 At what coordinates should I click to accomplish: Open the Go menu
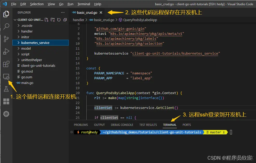coord(61,4)
